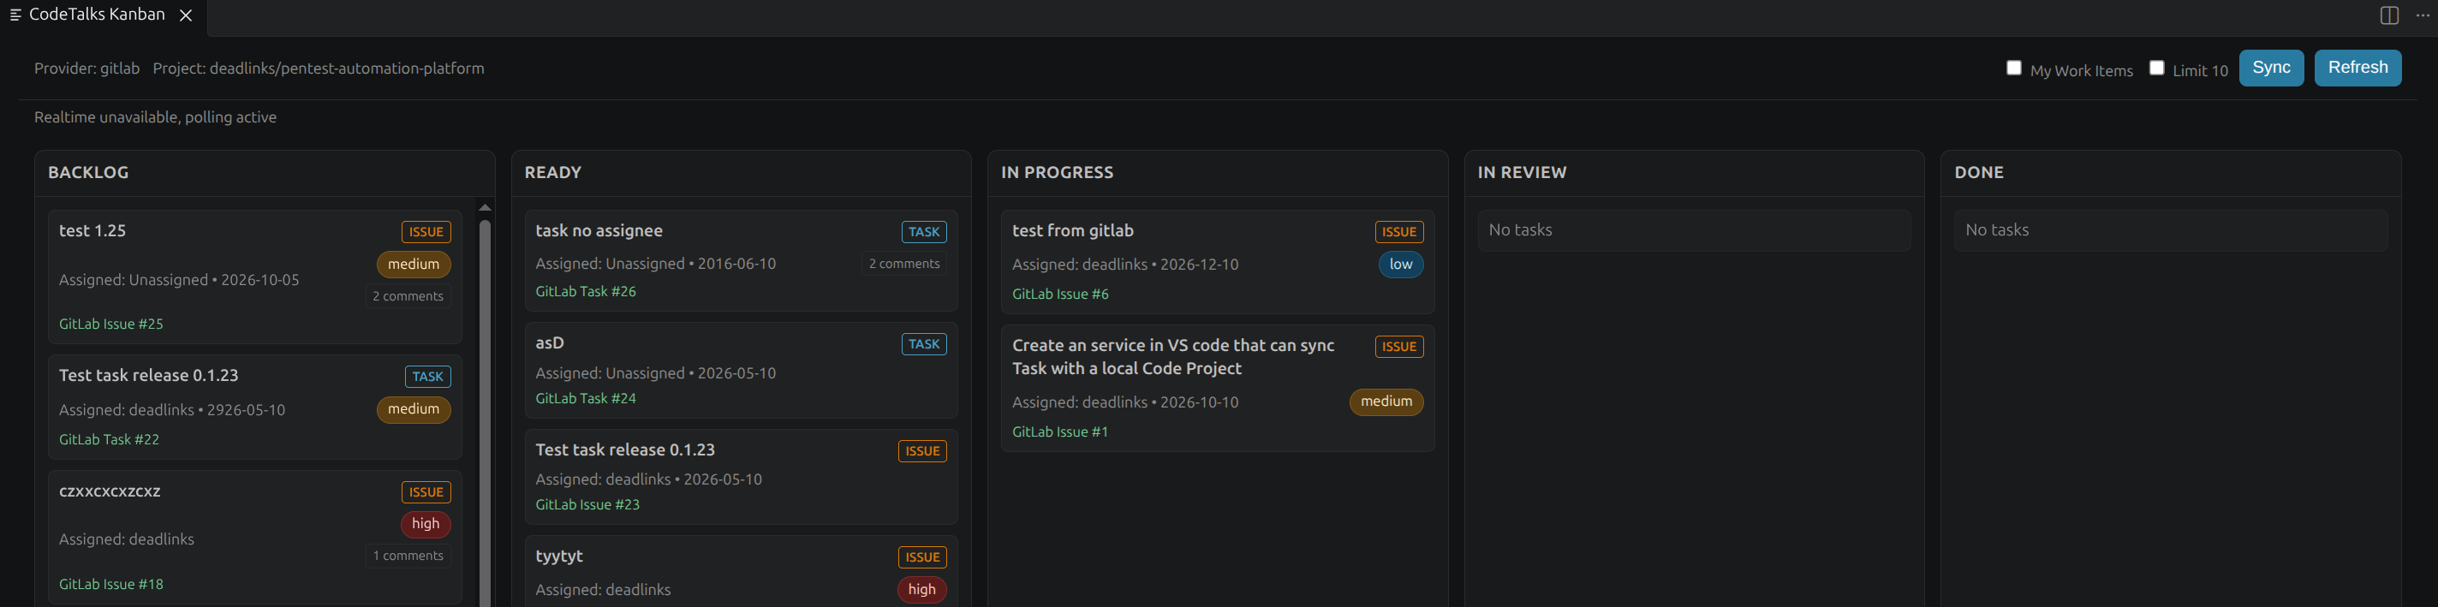Click the split editor icon
This screenshot has height=607, width=2438.
point(2389,15)
